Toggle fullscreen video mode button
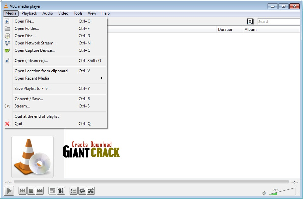303x199 pixels. click(52, 191)
